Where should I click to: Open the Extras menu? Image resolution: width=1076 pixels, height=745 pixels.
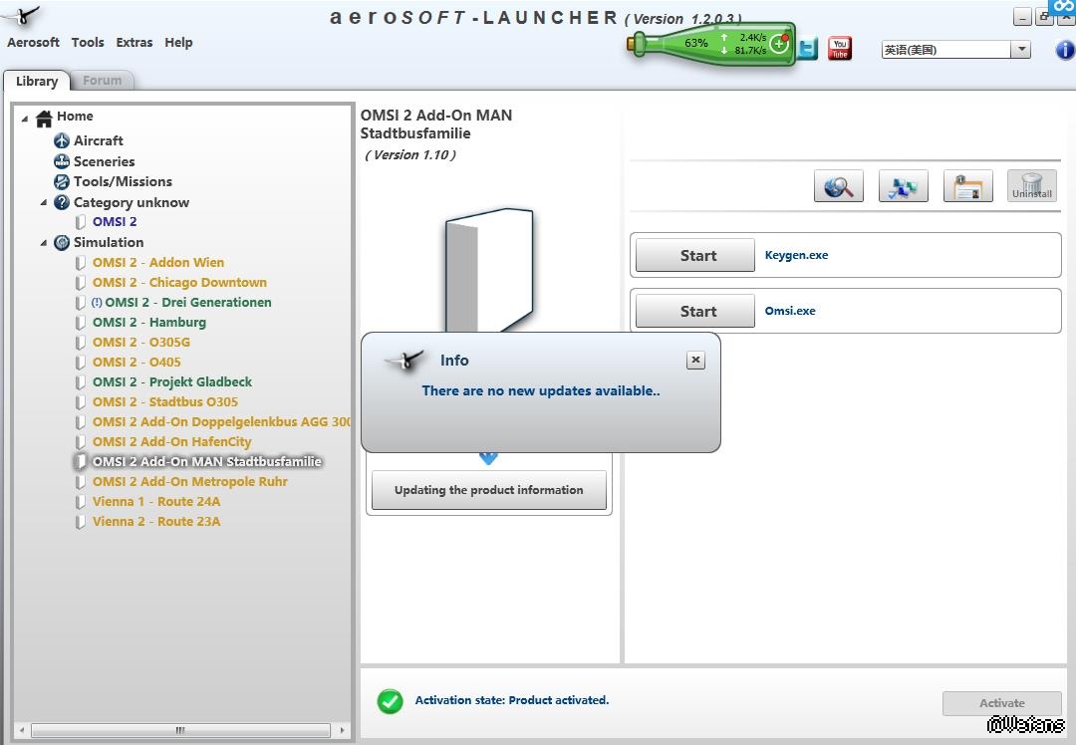pyautogui.click(x=134, y=42)
